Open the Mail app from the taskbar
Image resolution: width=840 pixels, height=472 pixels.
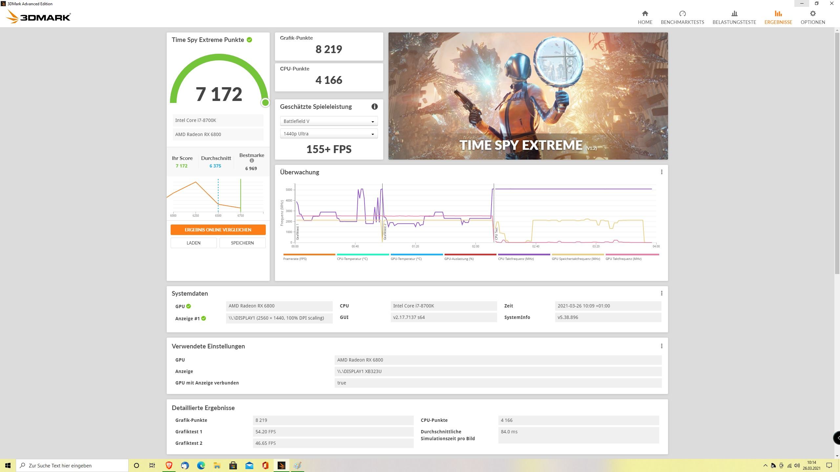click(x=249, y=465)
